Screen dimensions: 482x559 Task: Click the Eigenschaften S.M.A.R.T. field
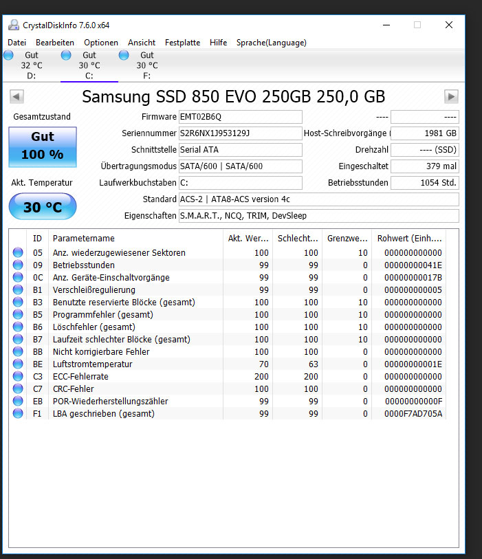click(319, 216)
